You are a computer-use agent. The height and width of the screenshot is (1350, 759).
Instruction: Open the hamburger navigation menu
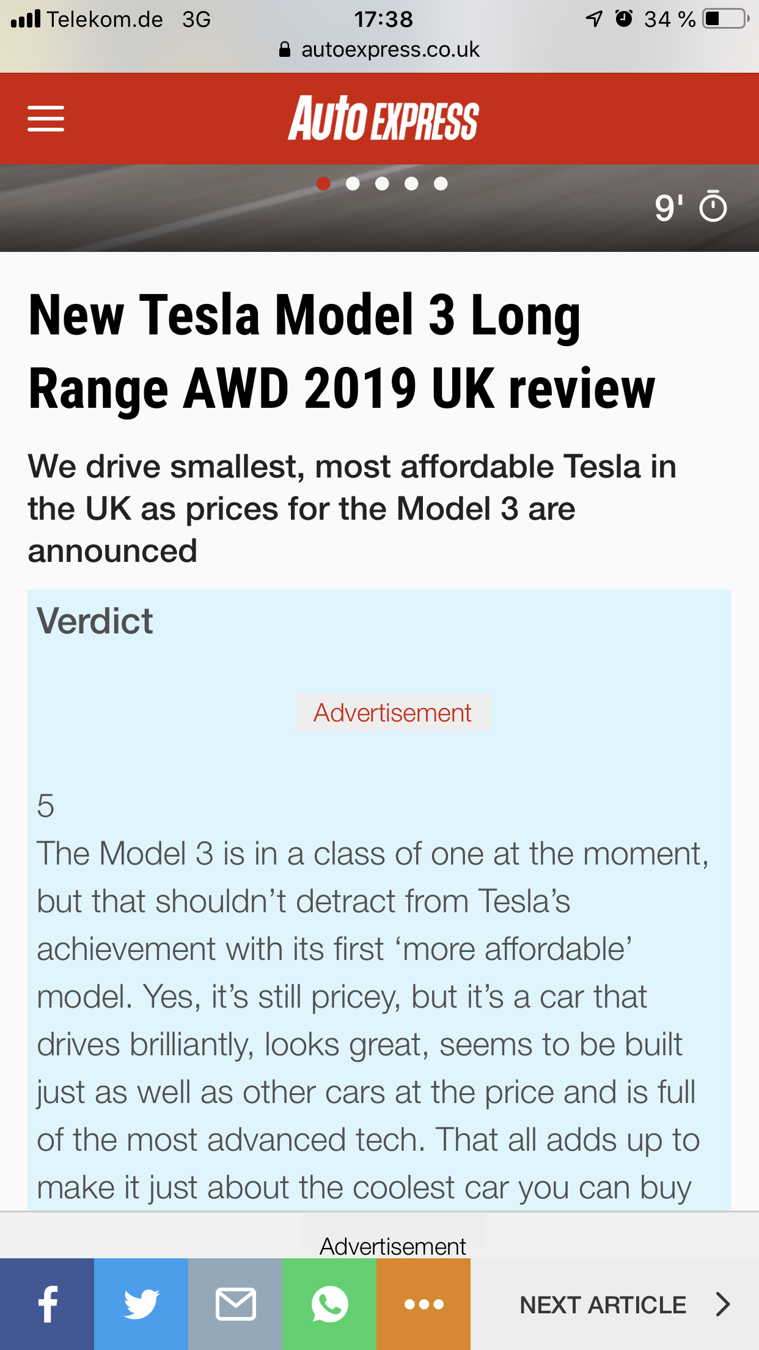(x=46, y=119)
